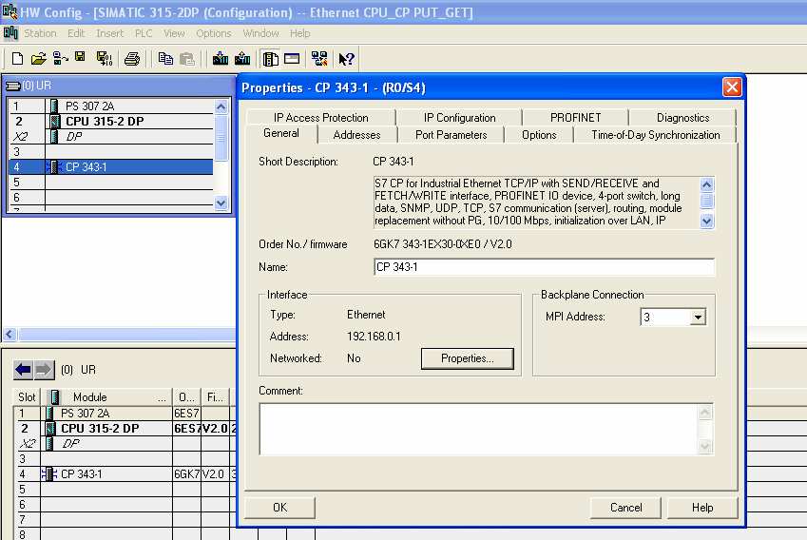The width and height of the screenshot is (807, 540).
Task: Click the Copy toolbar icon
Action: coord(165,59)
